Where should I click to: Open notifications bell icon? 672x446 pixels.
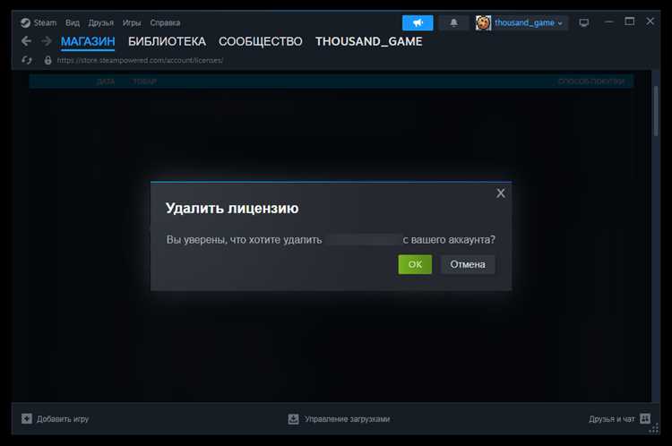point(453,22)
